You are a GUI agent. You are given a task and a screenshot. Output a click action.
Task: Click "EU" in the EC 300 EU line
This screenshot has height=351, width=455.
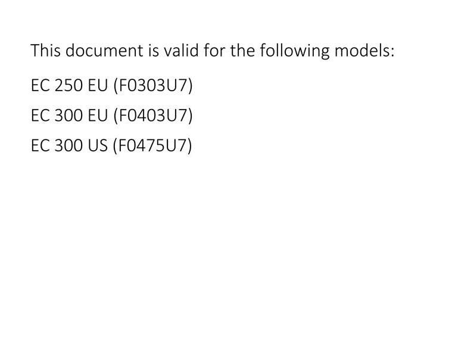point(98,115)
